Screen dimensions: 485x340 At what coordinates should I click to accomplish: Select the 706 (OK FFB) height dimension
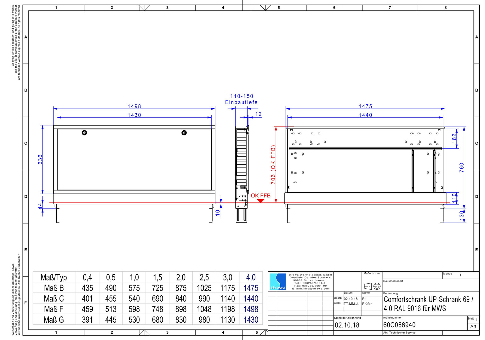(x=273, y=165)
